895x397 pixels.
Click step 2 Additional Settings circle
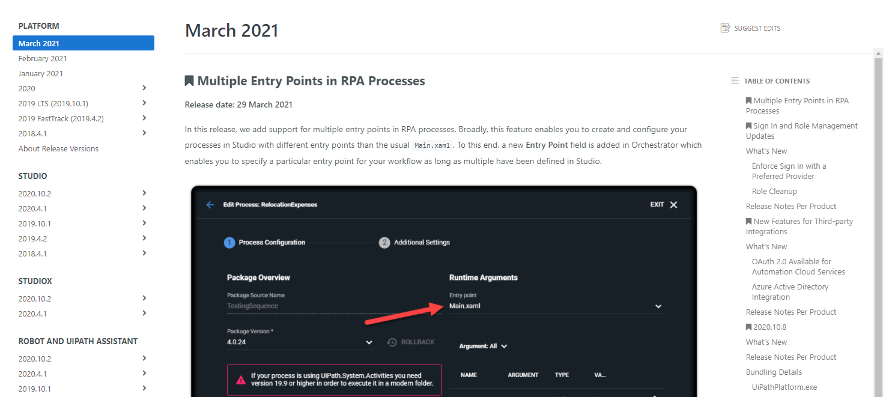[384, 243]
